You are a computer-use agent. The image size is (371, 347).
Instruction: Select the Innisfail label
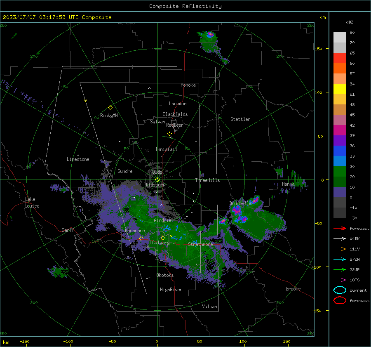tap(166, 149)
